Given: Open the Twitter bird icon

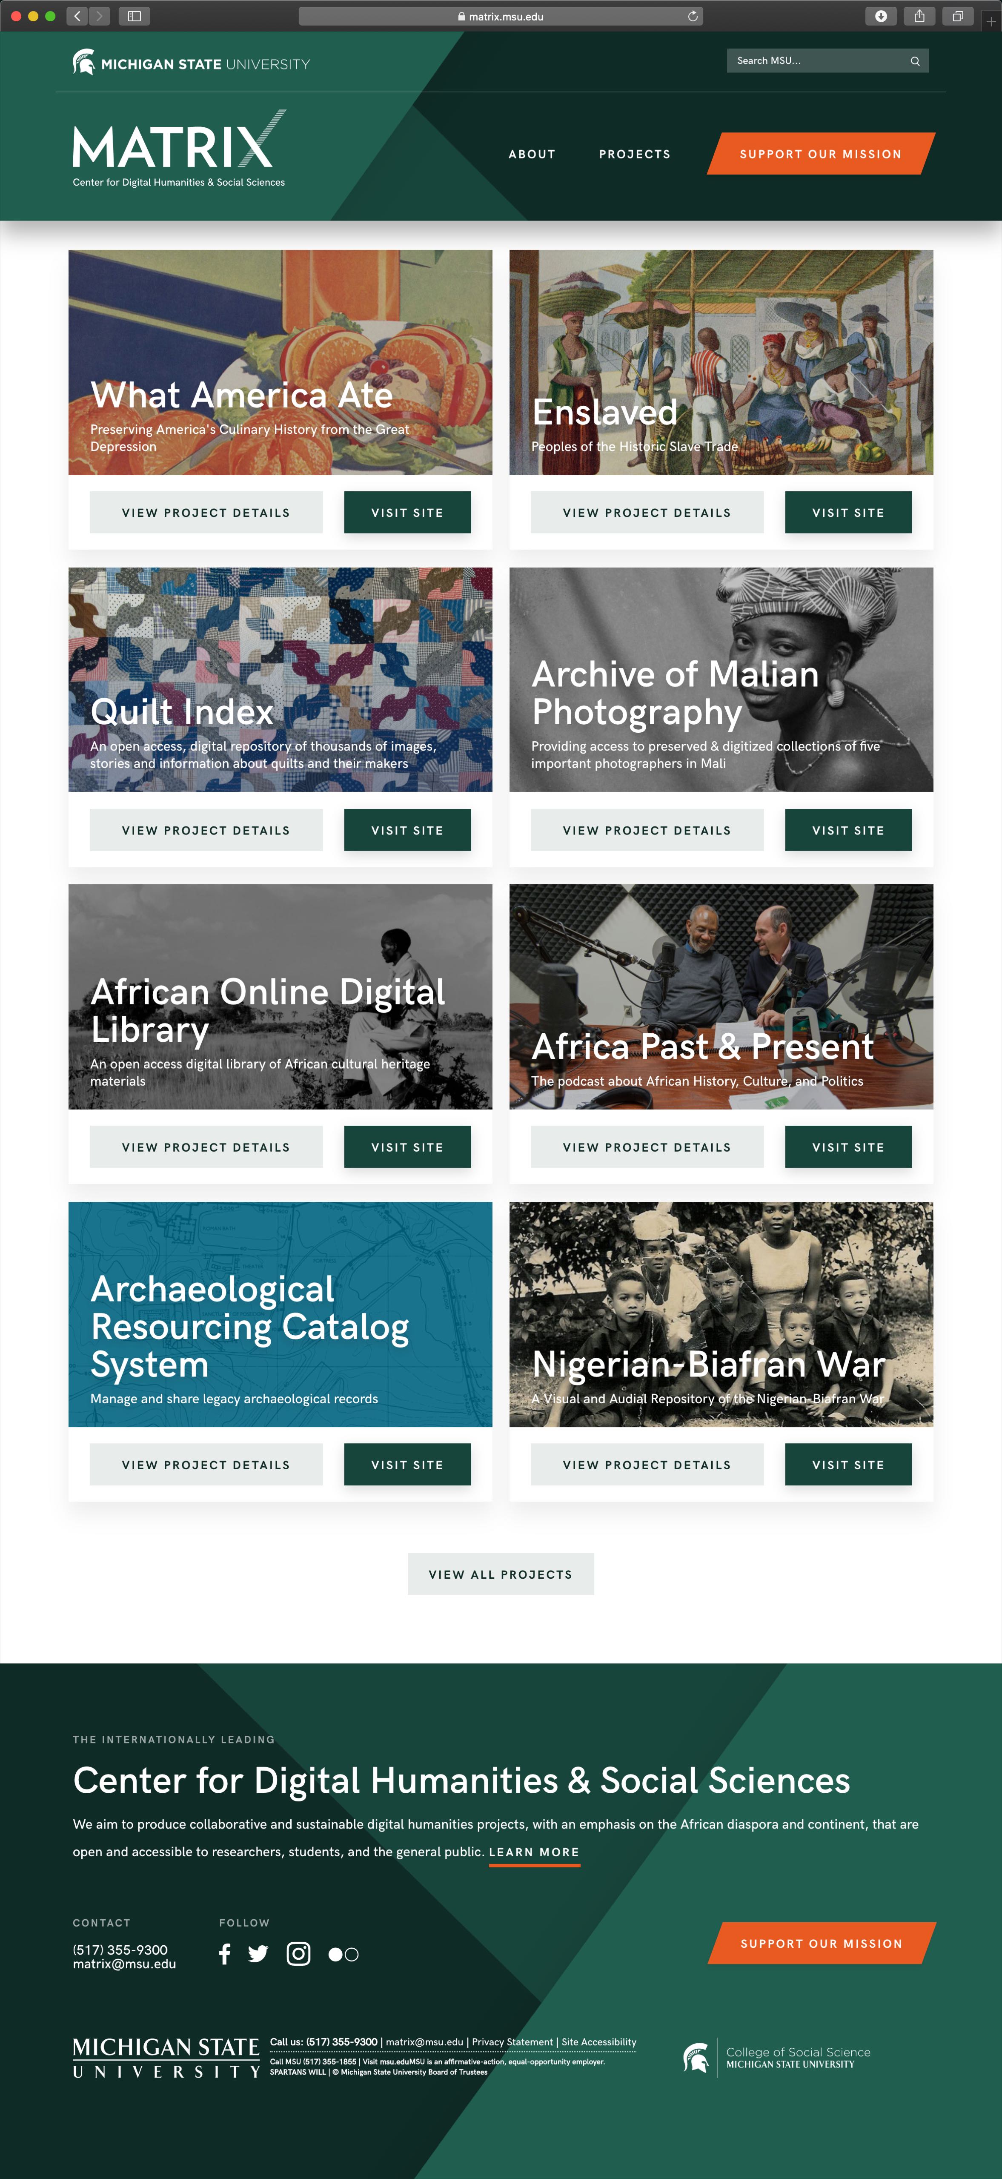Looking at the screenshot, I should (258, 1954).
